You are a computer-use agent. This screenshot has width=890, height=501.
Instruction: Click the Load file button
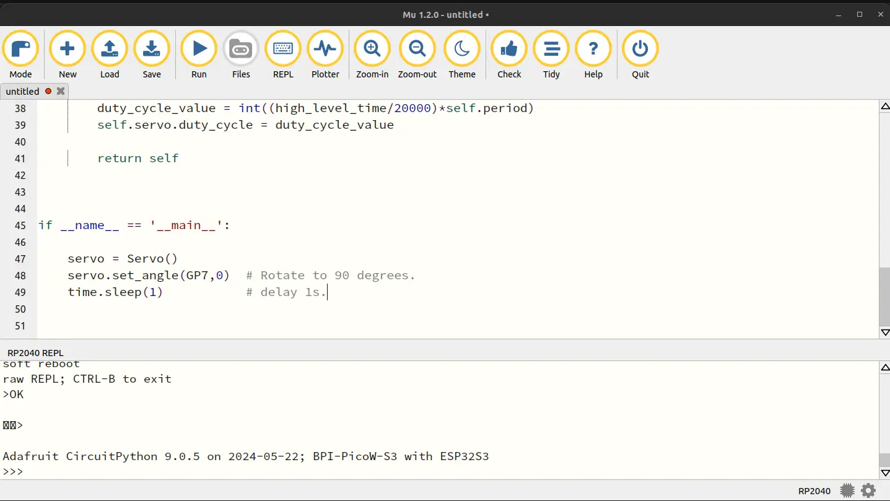click(x=110, y=55)
